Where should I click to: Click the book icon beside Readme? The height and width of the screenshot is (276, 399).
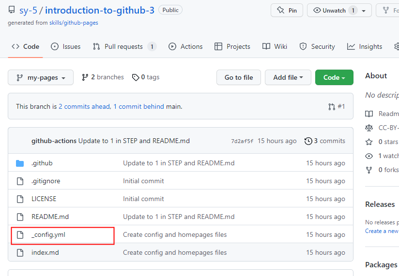369,114
